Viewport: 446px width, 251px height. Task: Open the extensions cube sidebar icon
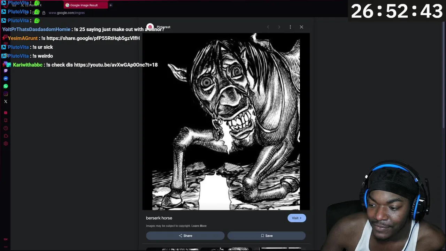pyautogui.click(x=6, y=136)
